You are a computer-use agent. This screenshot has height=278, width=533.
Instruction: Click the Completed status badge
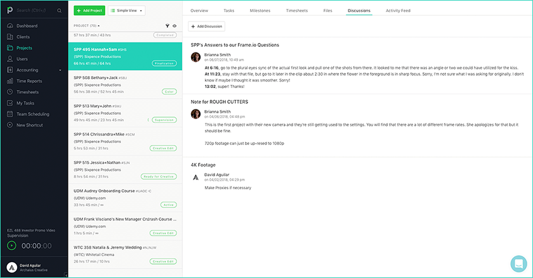(x=165, y=35)
